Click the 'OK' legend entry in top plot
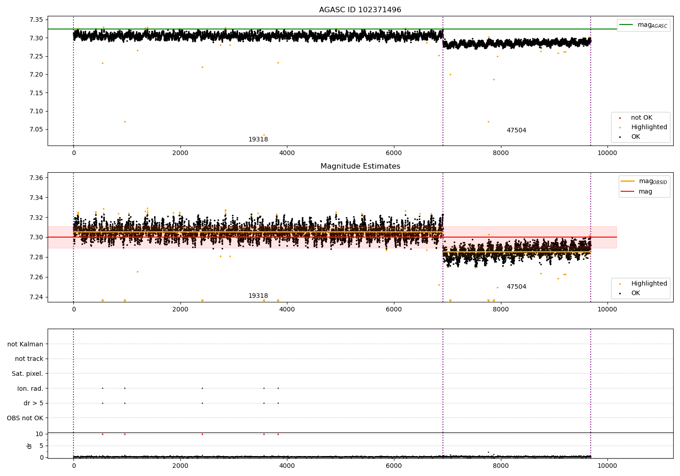 pos(630,137)
